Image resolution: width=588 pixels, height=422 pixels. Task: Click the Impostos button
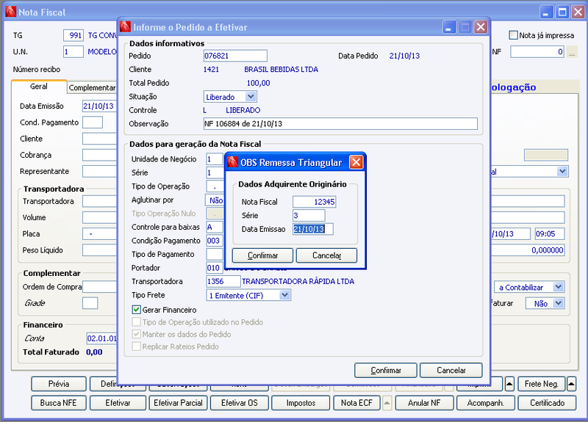(x=301, y=403)
